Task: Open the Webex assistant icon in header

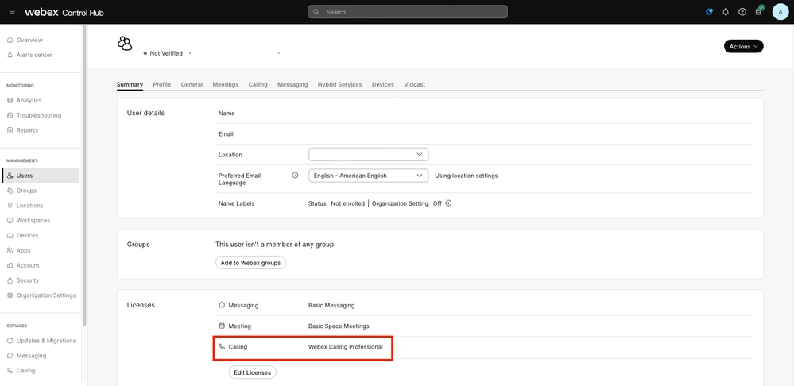Action: coord(710,12)
